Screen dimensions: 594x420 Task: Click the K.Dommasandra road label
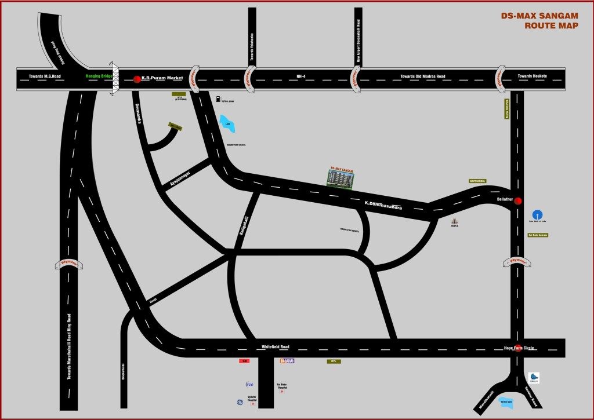click(383, 205)
